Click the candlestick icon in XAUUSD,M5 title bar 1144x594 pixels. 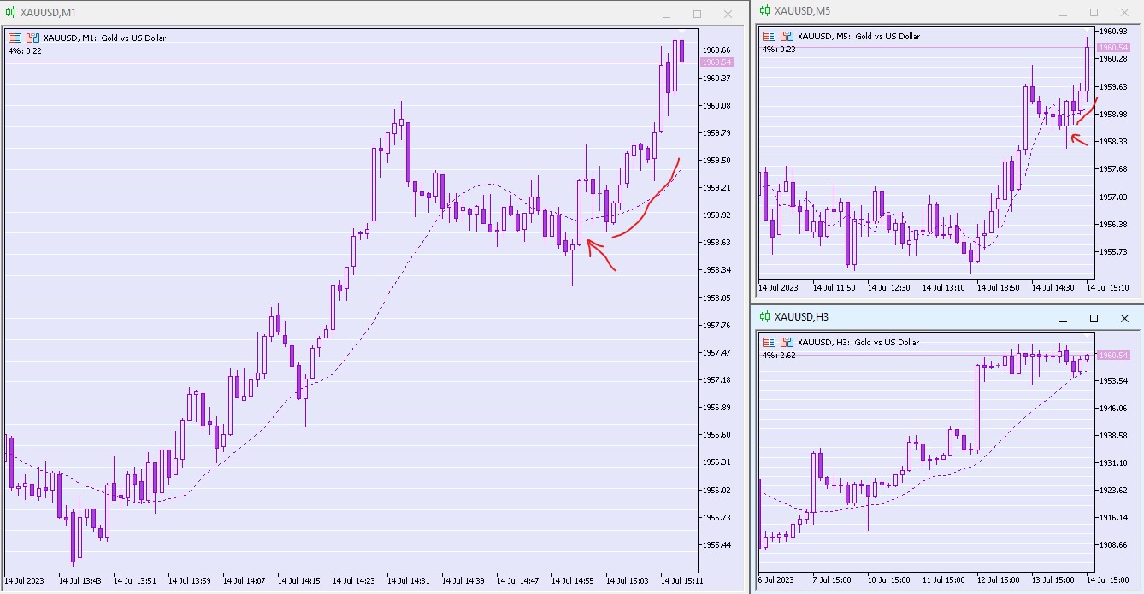(x=764, y=11)
